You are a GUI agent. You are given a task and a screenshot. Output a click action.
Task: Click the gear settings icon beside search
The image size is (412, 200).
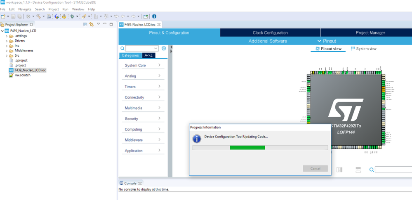coord(164,48)
